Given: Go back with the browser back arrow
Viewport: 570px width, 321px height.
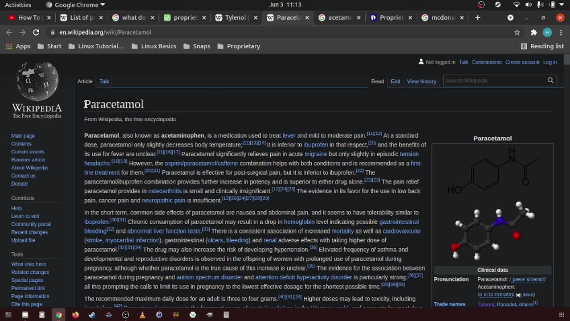Looking at the screenshot, I should [9, 32].
